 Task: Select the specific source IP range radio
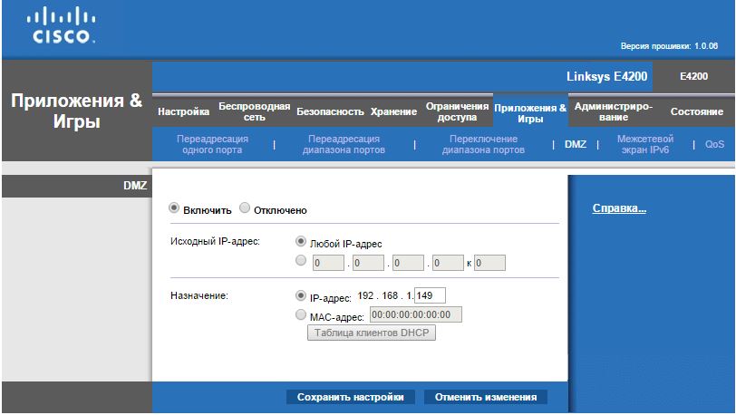point(301,263)
